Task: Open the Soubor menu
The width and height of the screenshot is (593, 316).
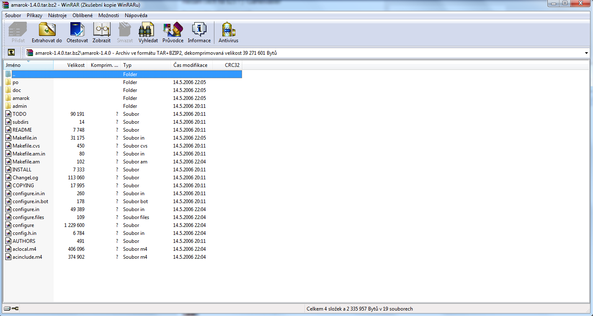Action: tap(13, 15)
